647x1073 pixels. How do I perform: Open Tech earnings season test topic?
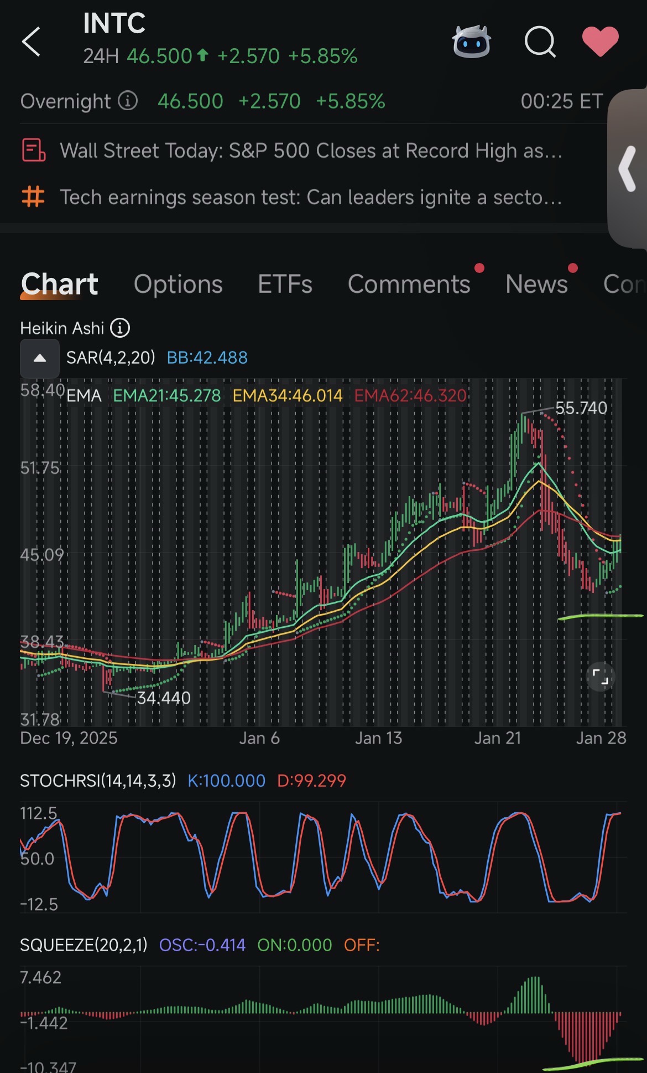point(311,197)
